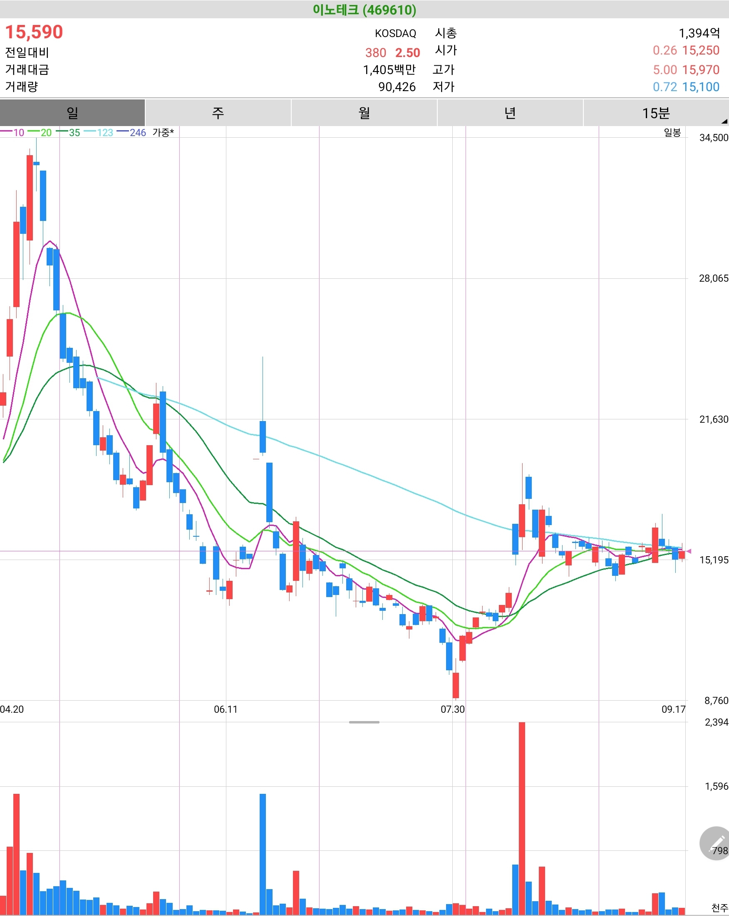Image resolution: width=729 pixels, height=917 pixels.
Task: Tap the 시총 value 1,394억
Action: 699,33
